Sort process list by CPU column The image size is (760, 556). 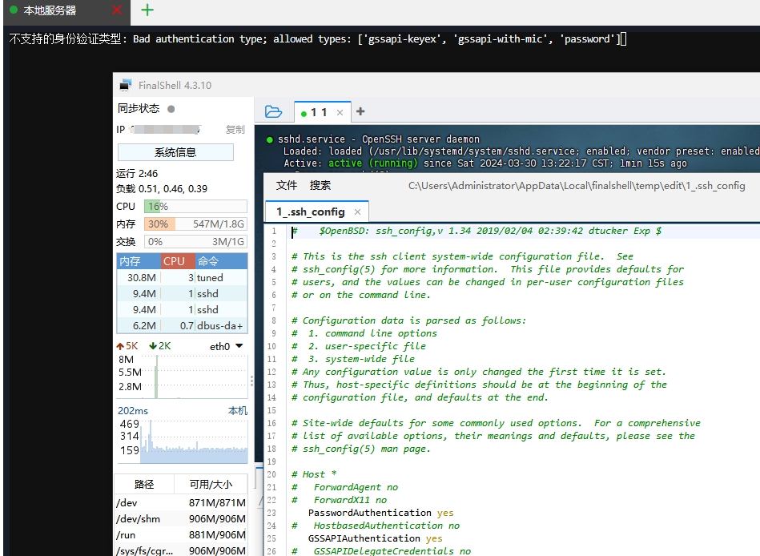coord(178,261)
